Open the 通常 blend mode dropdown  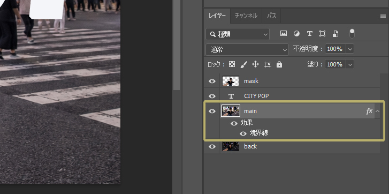(247, 50)
